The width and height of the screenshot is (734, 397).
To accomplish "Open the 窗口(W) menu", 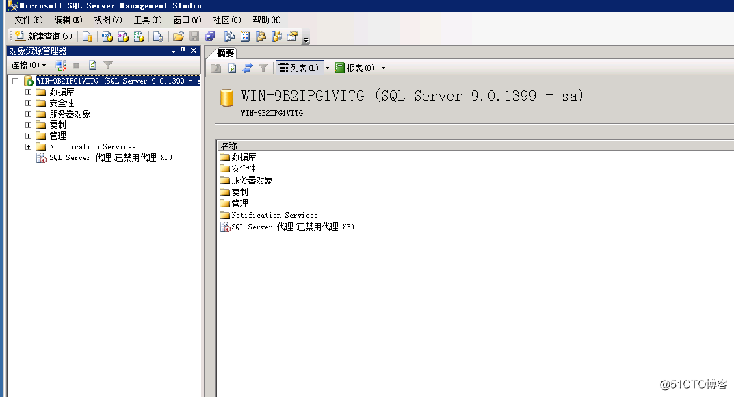I will 187,20.
